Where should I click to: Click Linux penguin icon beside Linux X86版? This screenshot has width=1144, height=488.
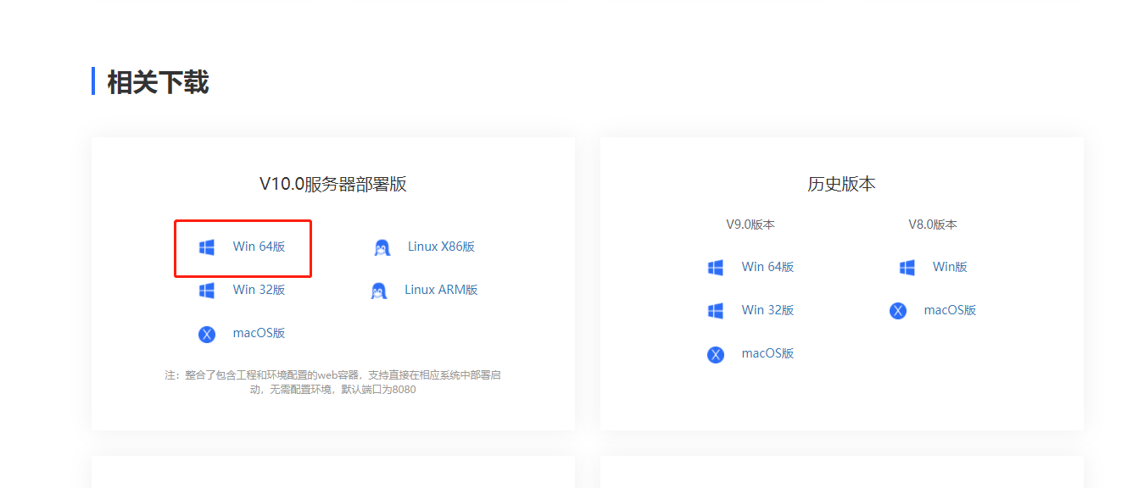[382, 247]
